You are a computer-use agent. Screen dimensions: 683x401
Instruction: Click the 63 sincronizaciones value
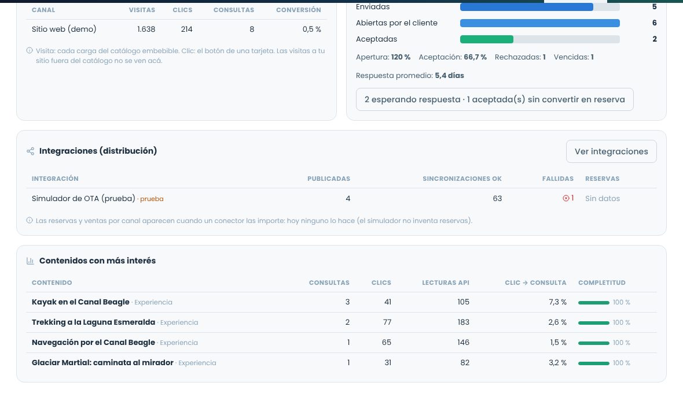coord(497,198)
